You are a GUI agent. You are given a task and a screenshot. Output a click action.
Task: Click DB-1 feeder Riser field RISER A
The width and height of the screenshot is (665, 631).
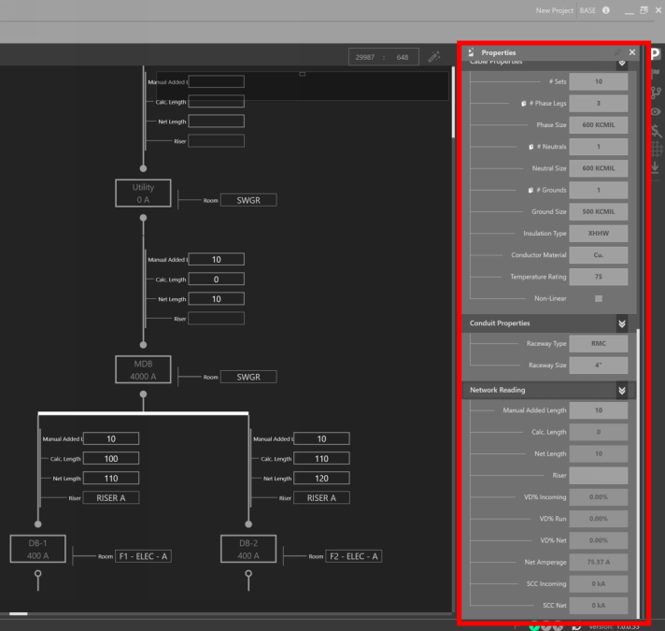[x=111, y=497]
